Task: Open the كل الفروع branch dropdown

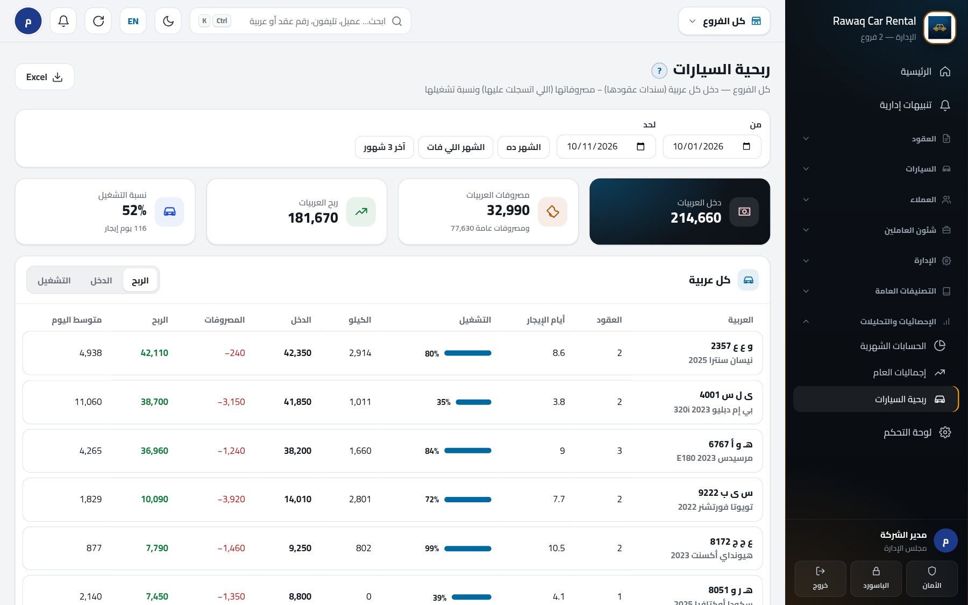Action: [x=724, y=21]
